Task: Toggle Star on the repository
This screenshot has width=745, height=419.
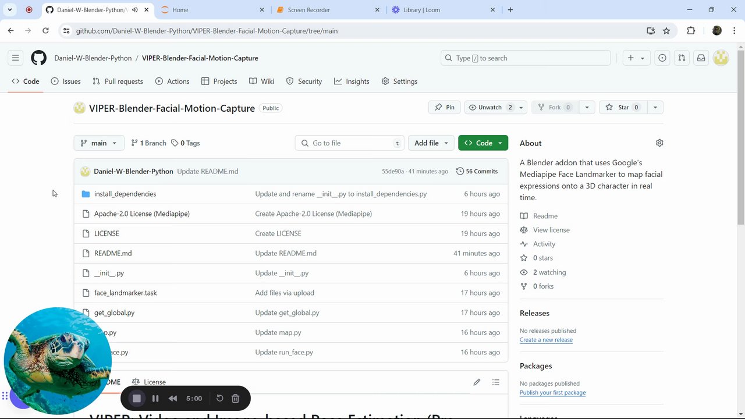Action: tap(623, 107)
